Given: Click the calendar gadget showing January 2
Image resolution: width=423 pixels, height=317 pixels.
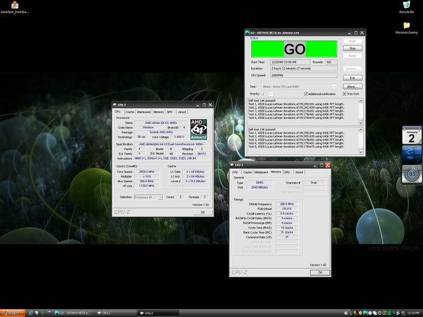Looking at the screenshot, I should pos(412,136).
